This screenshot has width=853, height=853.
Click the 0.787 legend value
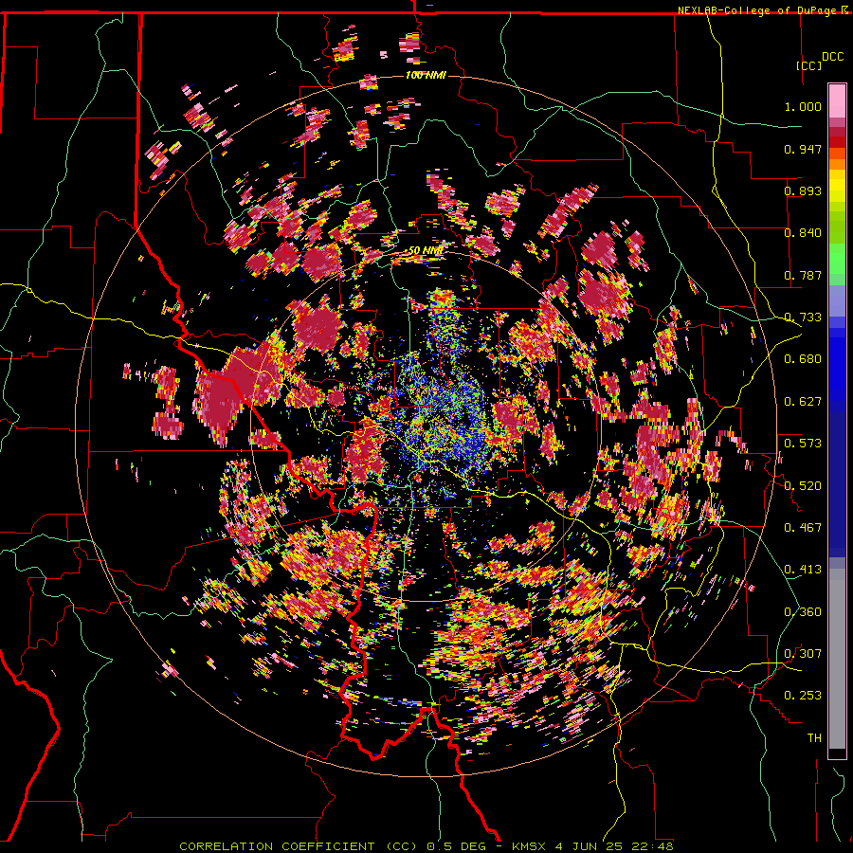tap(803, 275)
